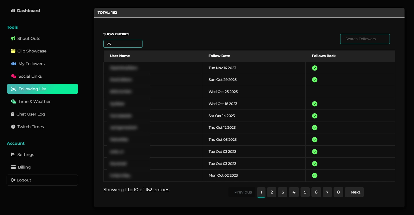
Task: Click the My Followers people icon
Action: click(x=14, y=64)
